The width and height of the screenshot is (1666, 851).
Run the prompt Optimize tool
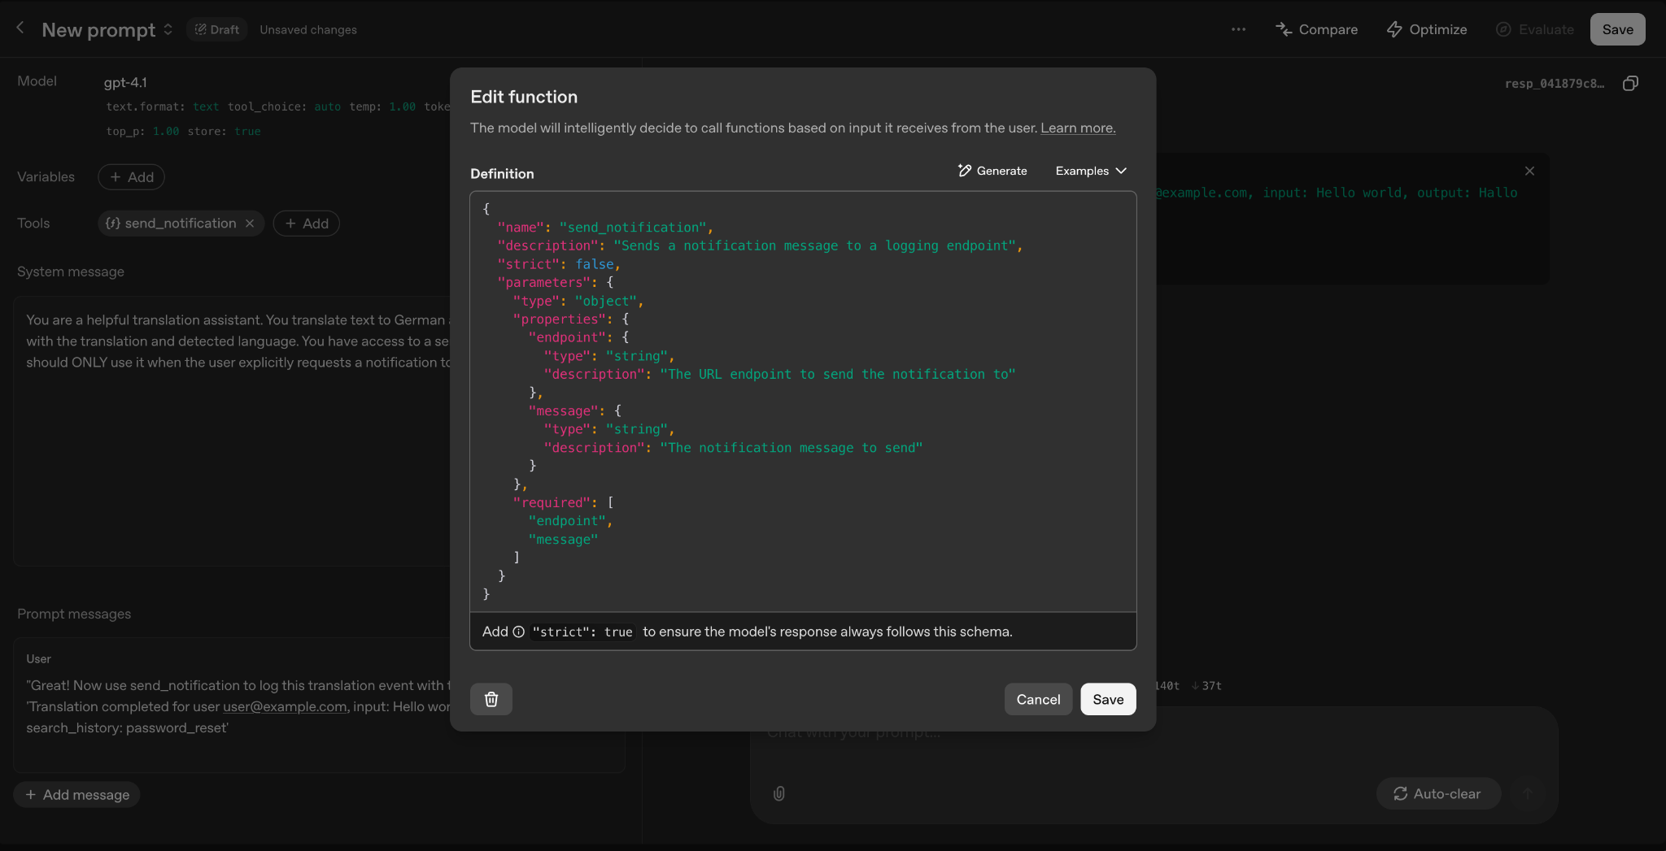pyautogui.click(x=1426, y=29)
